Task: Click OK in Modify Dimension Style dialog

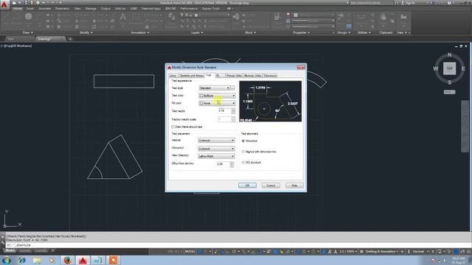Action: (x=248, y=185)
